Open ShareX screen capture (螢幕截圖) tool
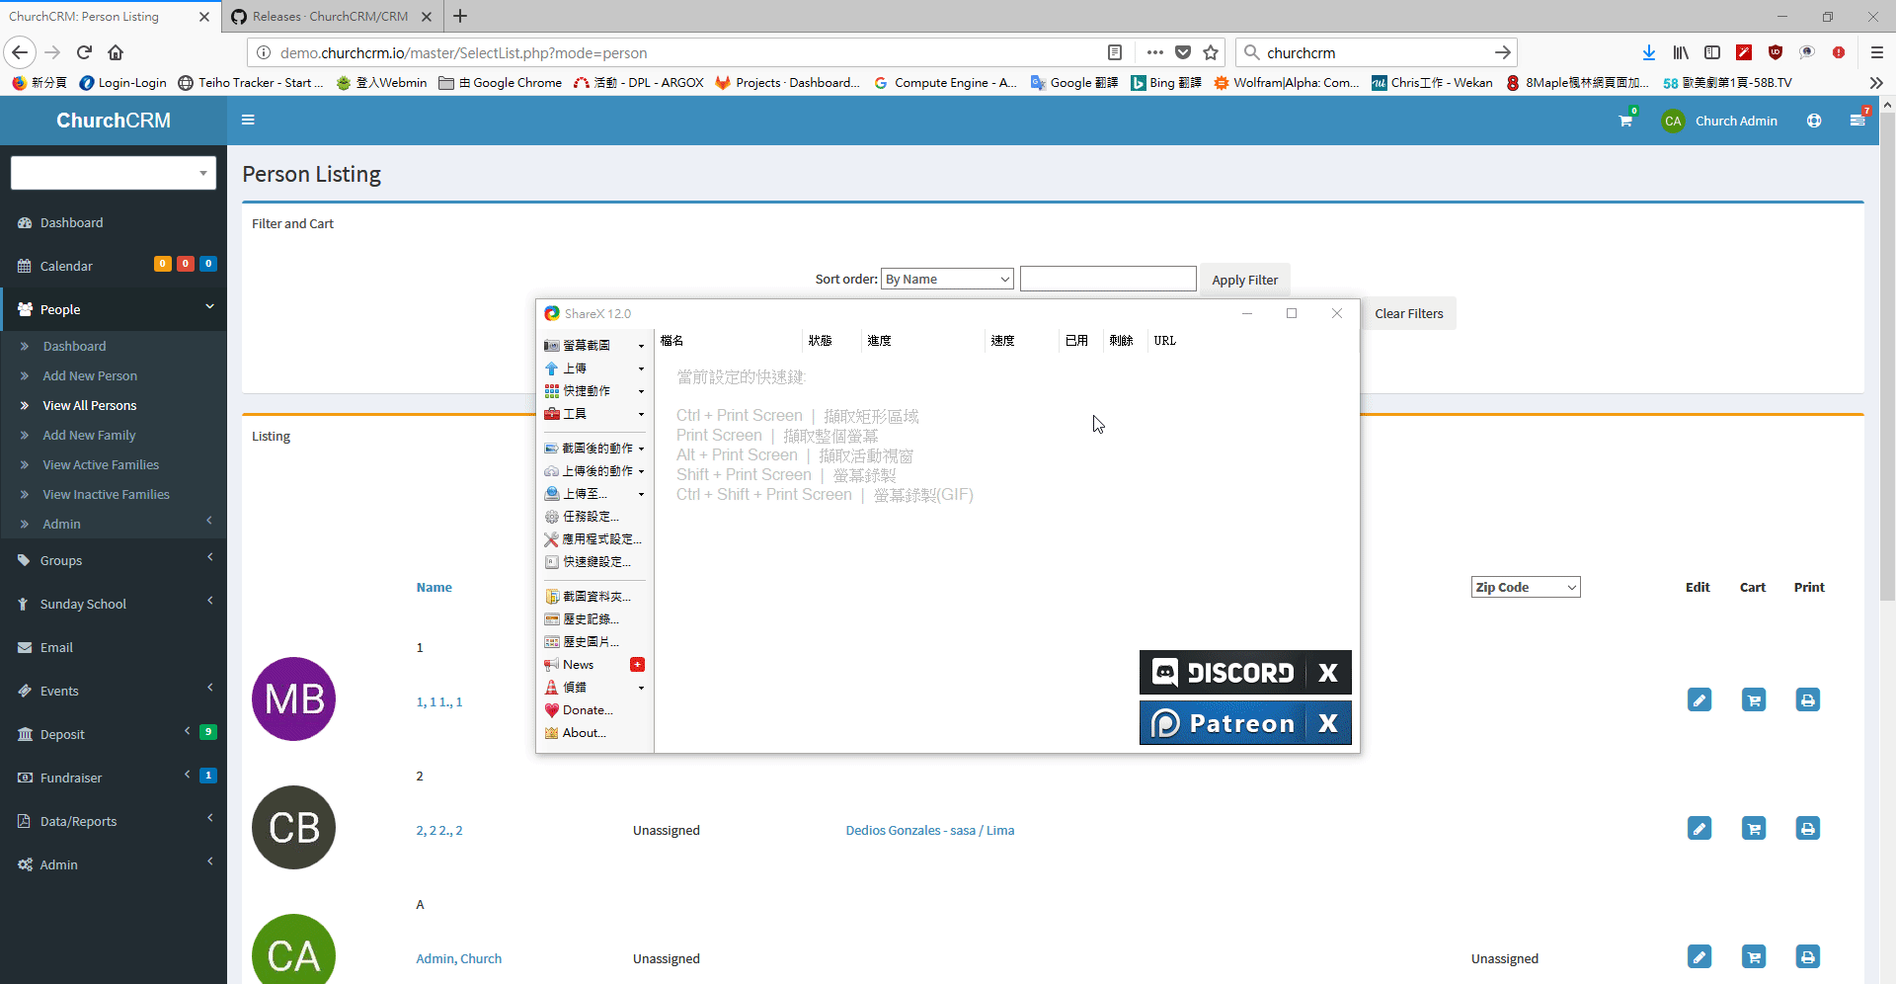 [591, 345]
